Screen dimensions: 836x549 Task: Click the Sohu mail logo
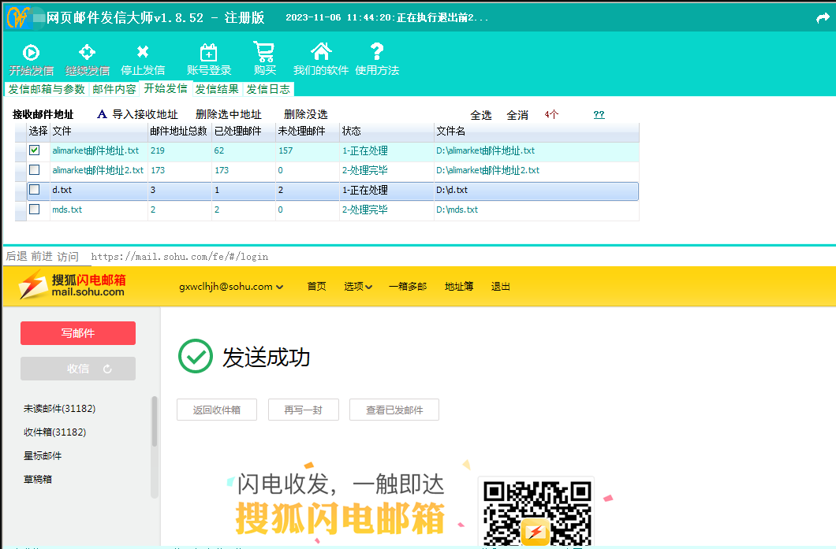tap(72, 285)
